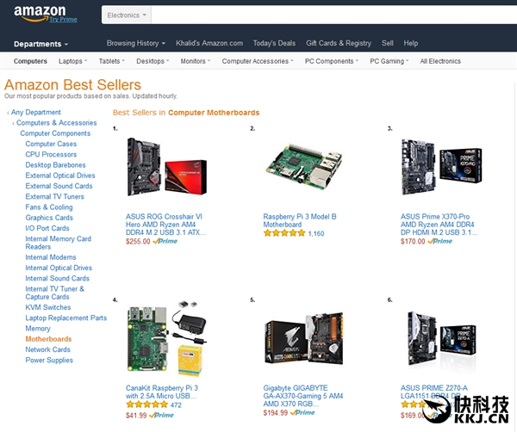Click the CanaKit five-star rating icons
This screenshot has width=517, height=432.
pyautogui.click(x=146, y=404)
